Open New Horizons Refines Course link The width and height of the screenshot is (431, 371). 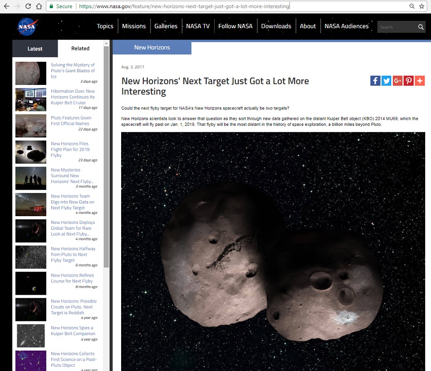72,278
